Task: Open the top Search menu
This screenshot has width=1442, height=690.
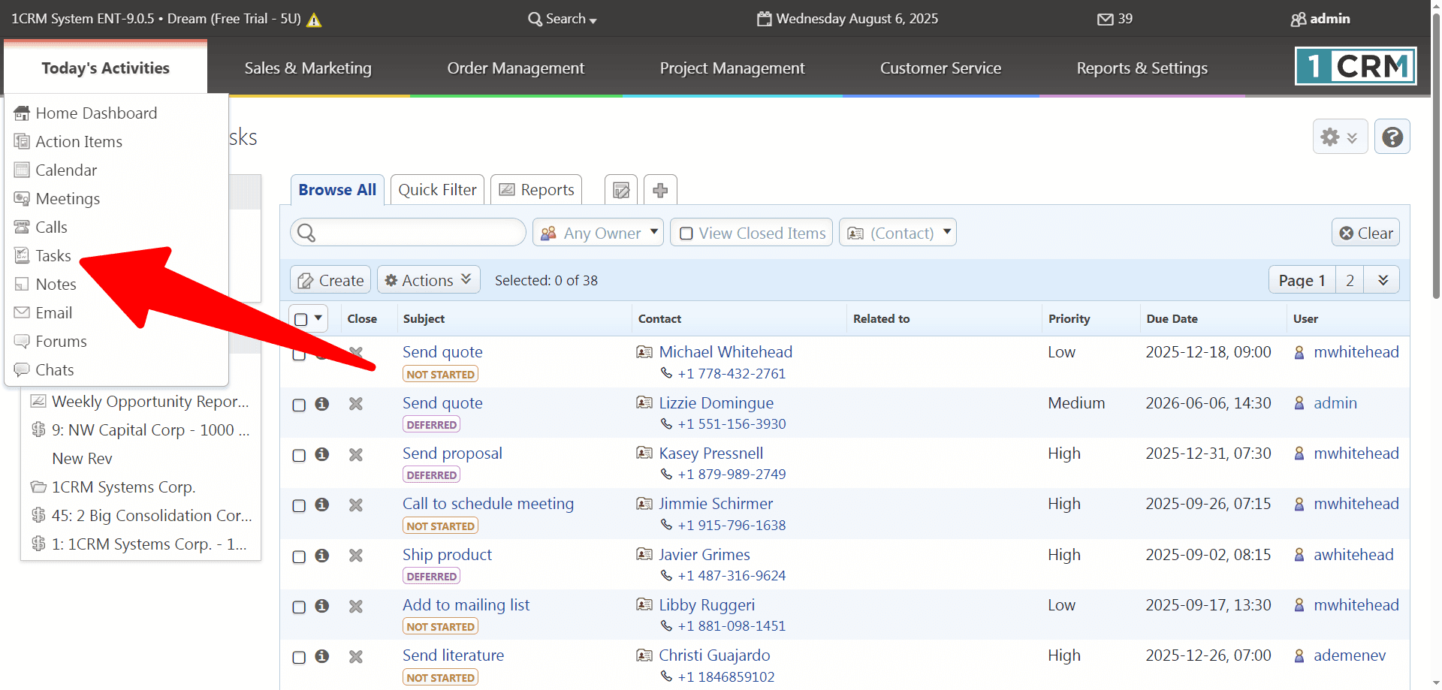Action: [563, 19]
